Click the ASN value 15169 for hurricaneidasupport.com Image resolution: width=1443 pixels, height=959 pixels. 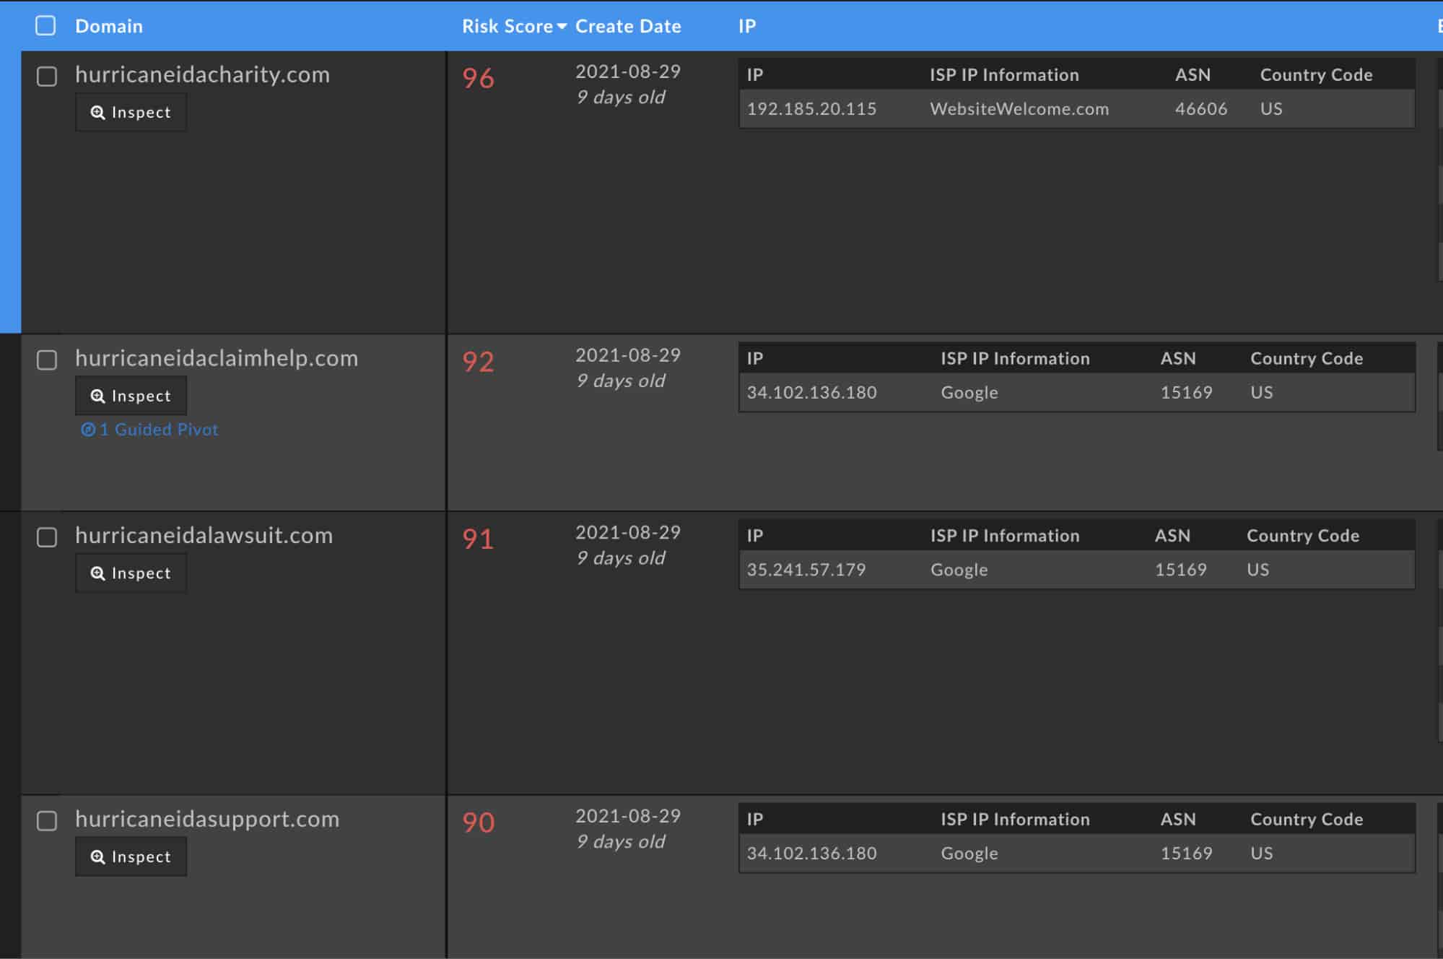point(1187,853)
